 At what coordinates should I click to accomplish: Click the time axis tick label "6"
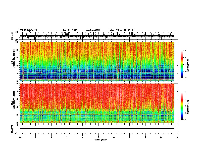click(114, 137)
